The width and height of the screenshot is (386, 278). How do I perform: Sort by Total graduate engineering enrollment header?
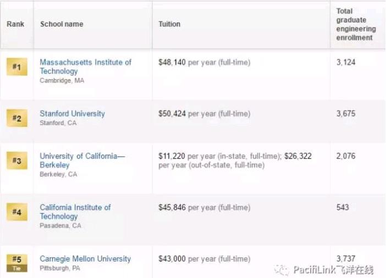click(x=355, y=24)
